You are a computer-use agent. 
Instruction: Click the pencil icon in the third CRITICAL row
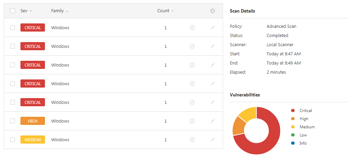[212, 65]
